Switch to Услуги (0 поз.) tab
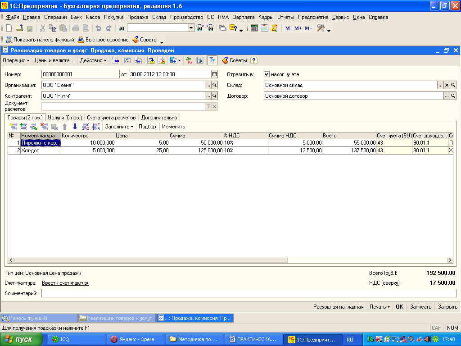The height and width of the screenshot is (346, 461). point(65,118)
